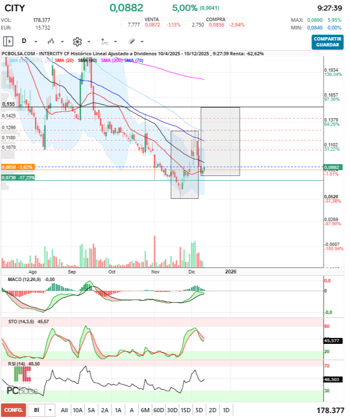
Task: Expand the D timeframe dropdown arrow
Action: [x=36, y=42]
